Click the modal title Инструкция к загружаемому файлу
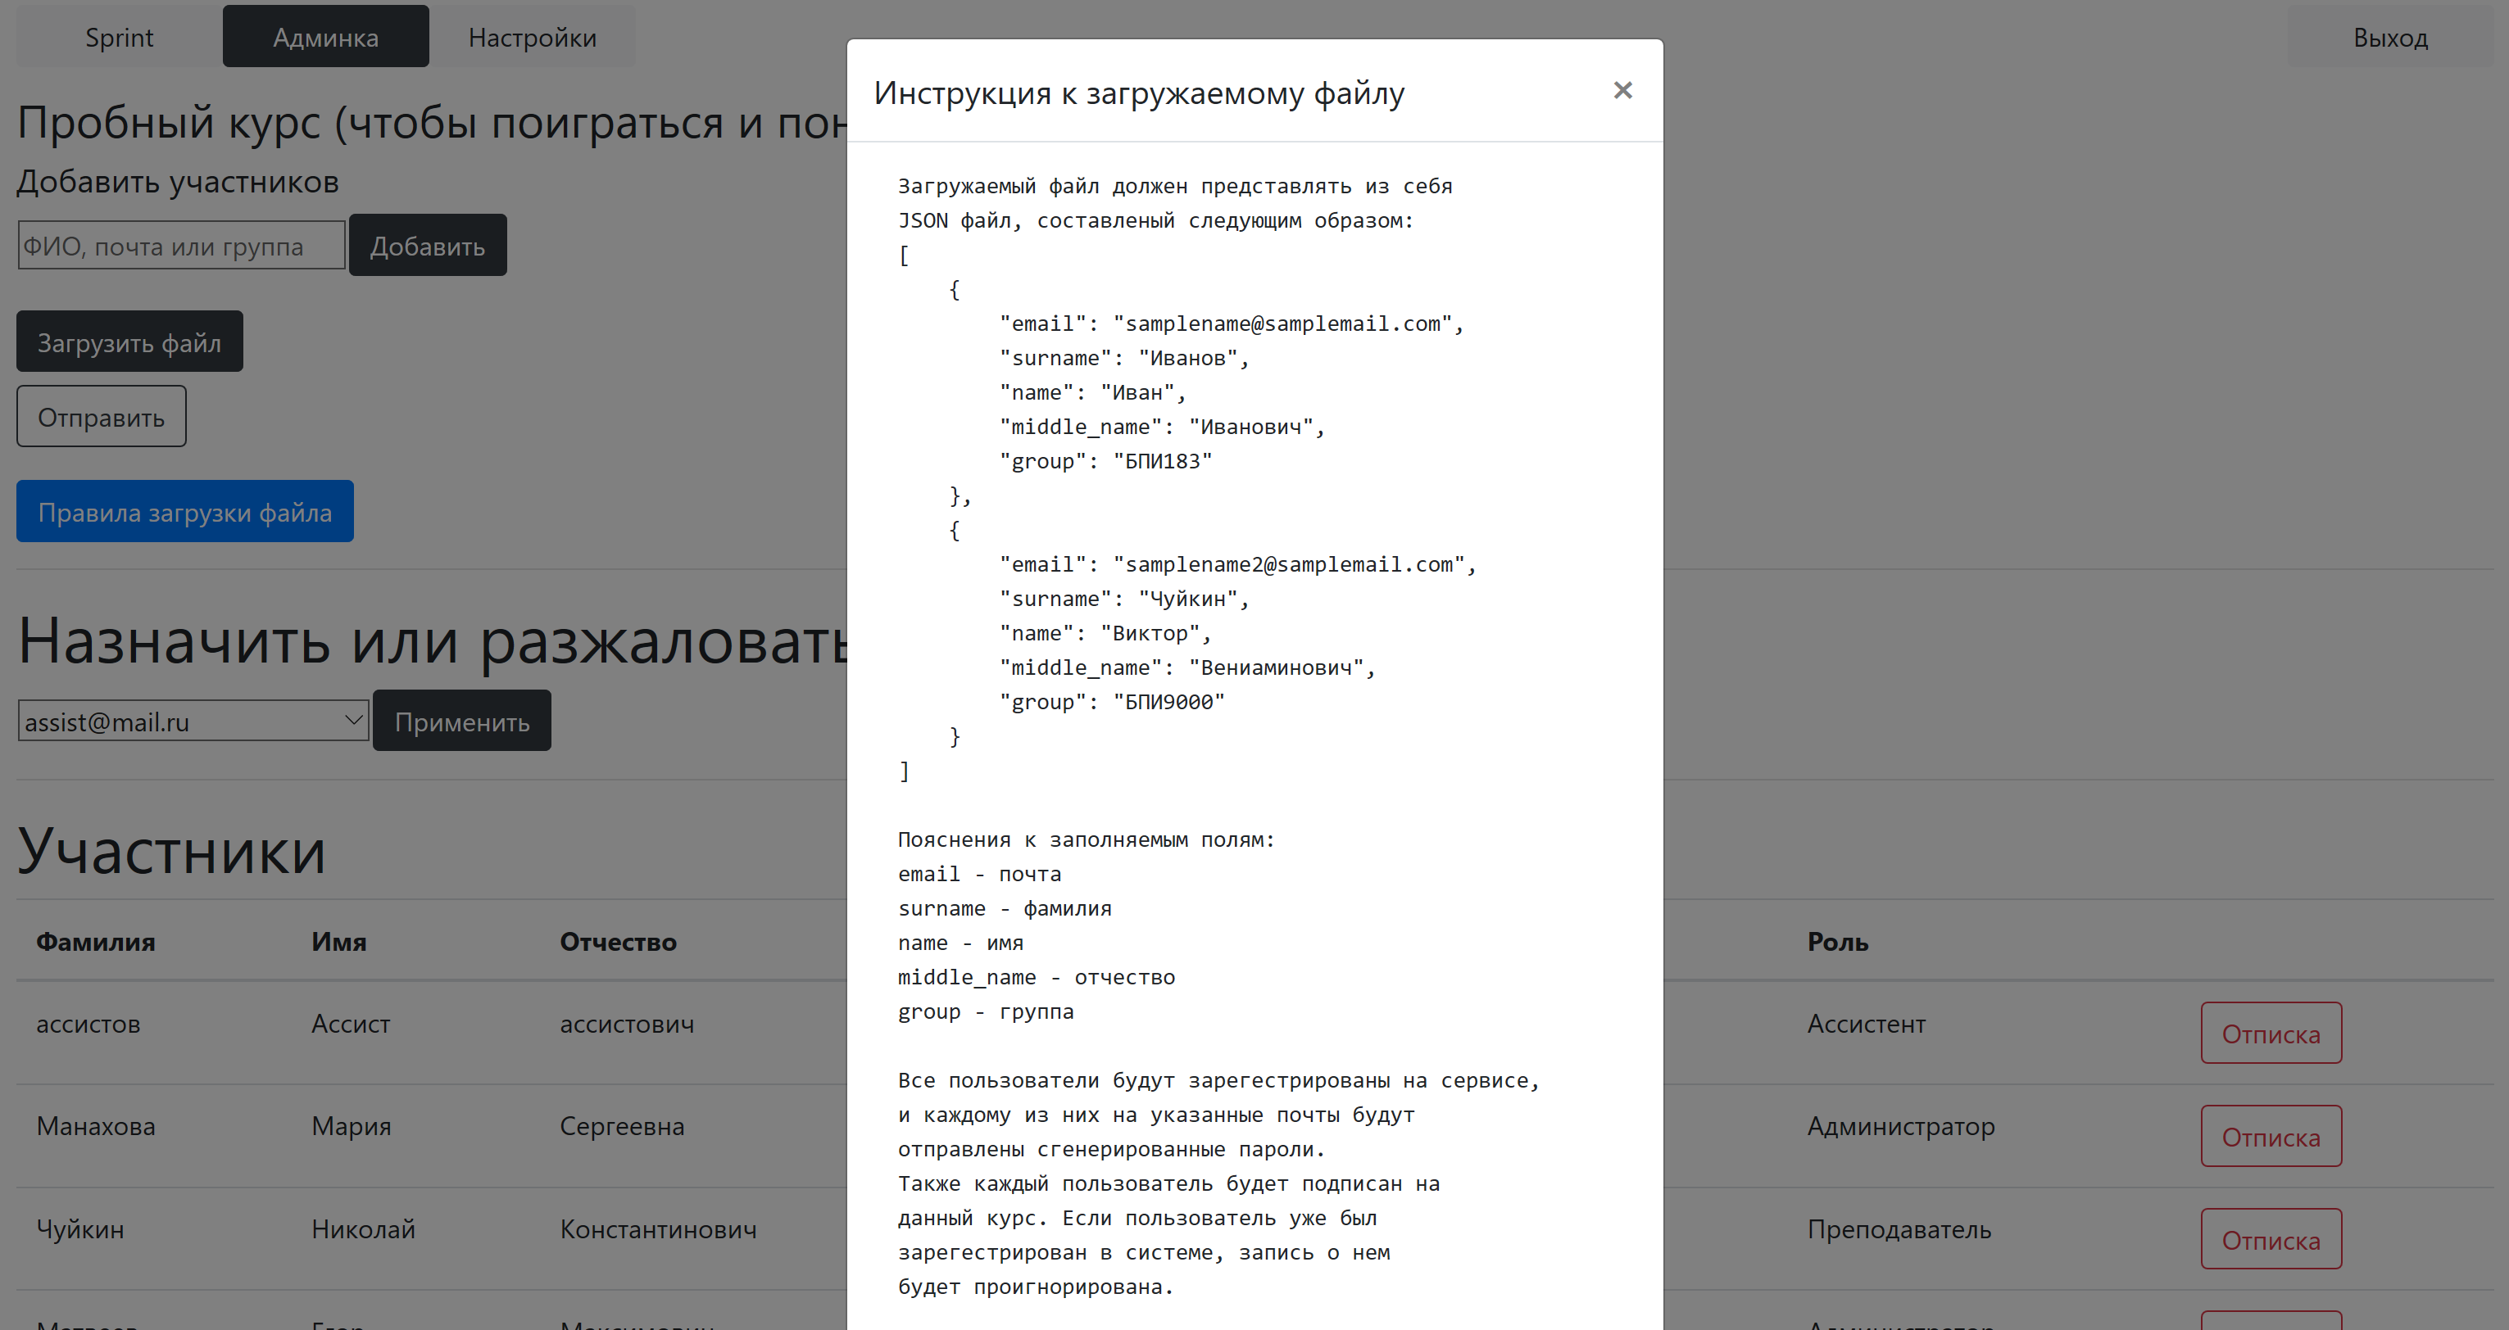Image resolution: width=2509 pixels, height=1330 pixels. point(1139,93)
